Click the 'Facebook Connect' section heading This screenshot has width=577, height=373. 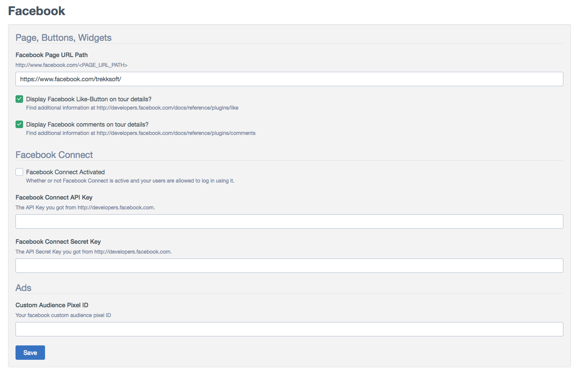(54, 155)
